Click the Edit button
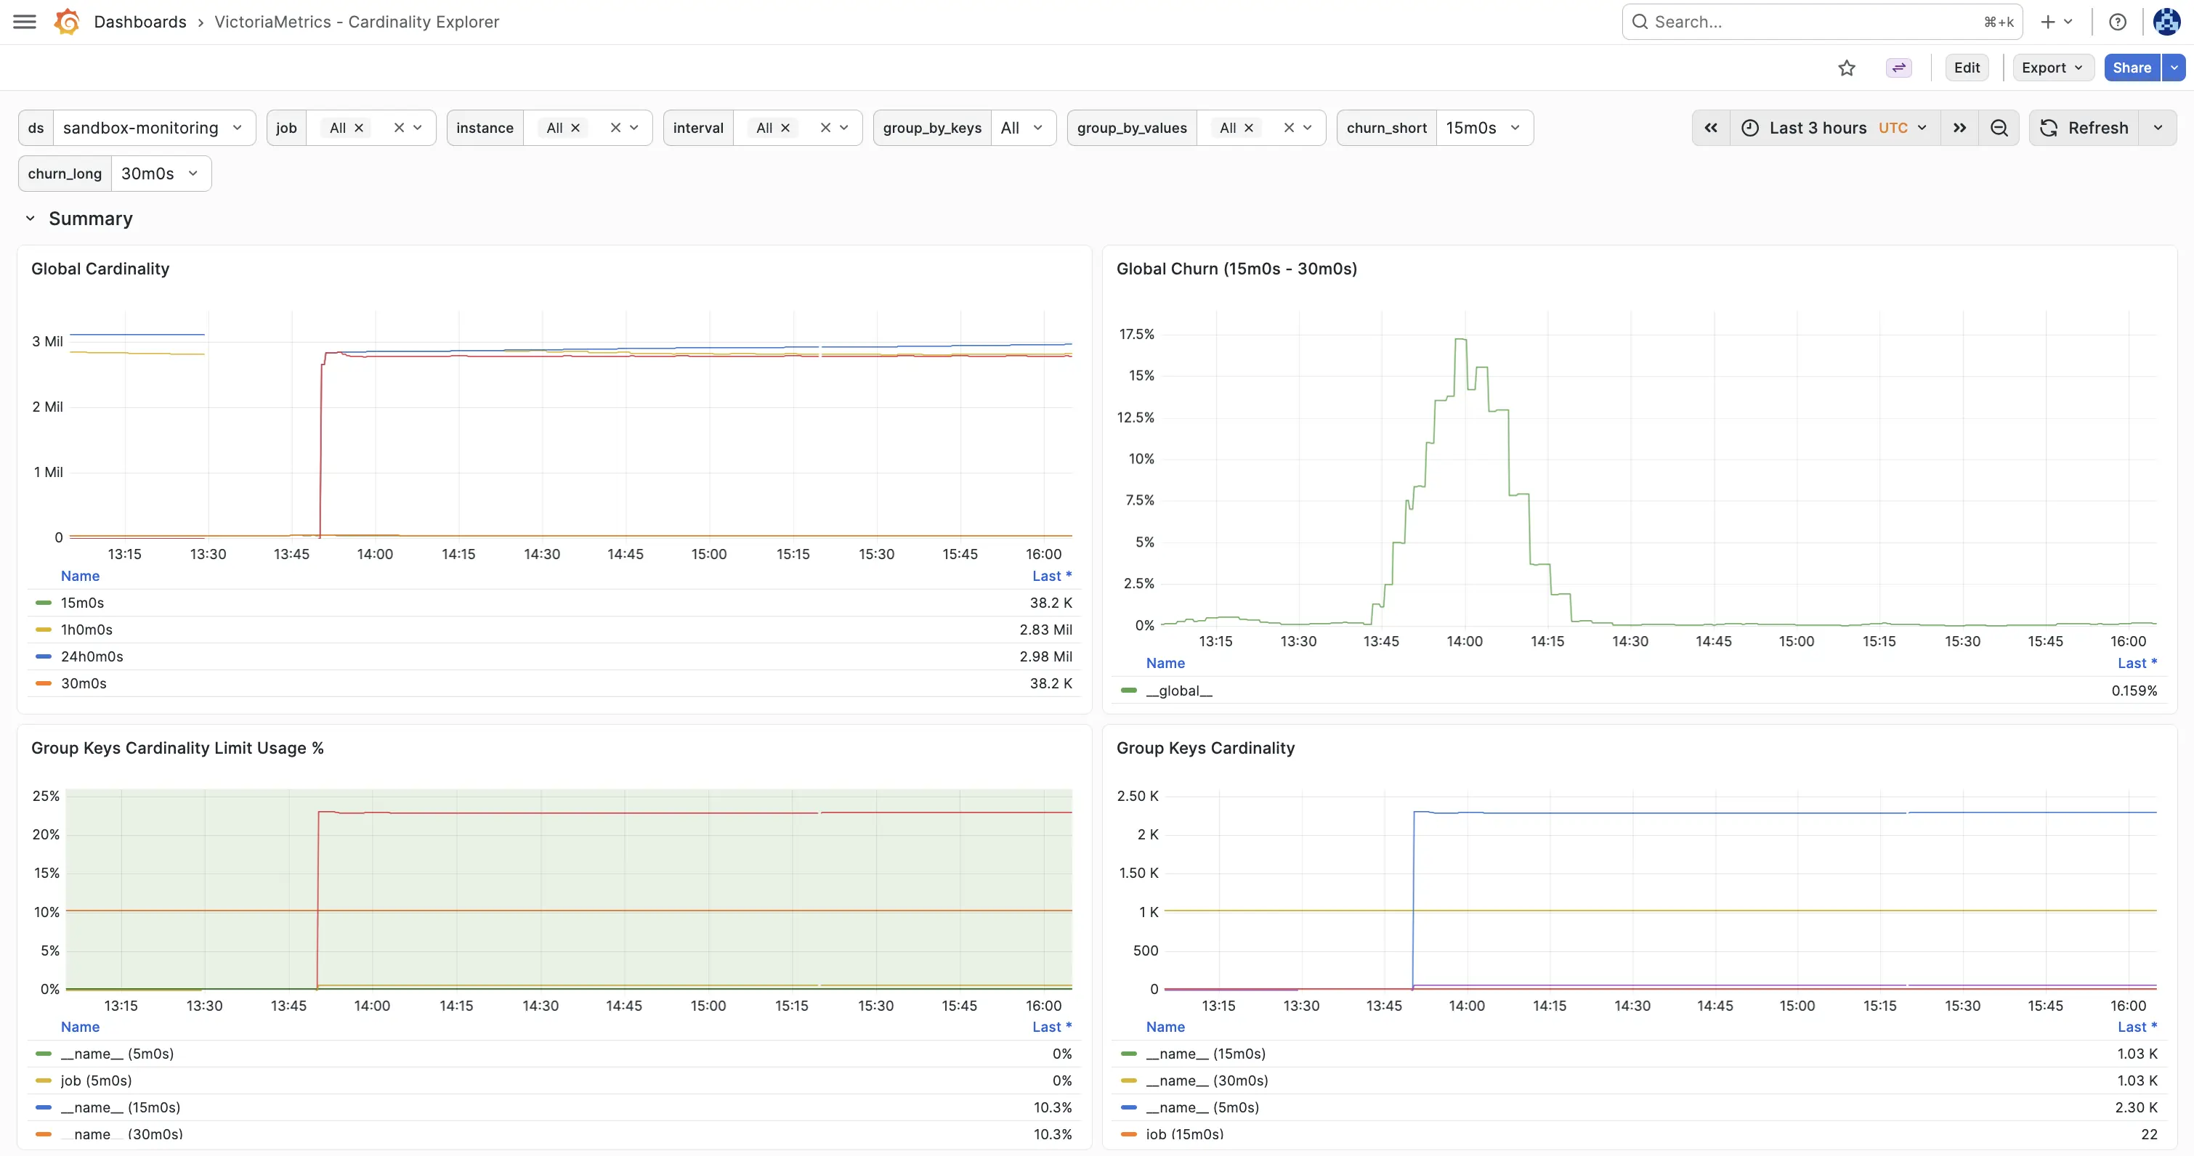Viewport: 2194px width, 1156px height. [1966, 68]
